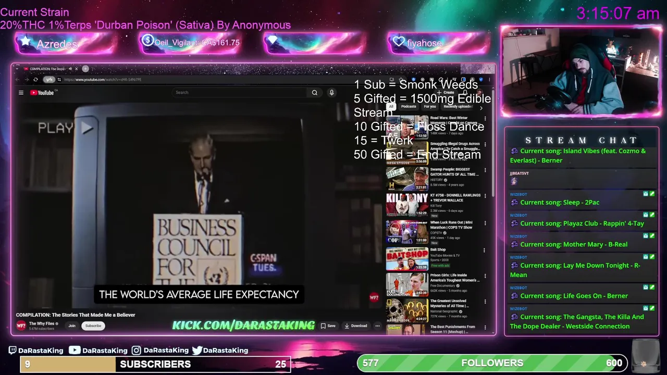Click the subscribers goal progress bar

[155, 364]
